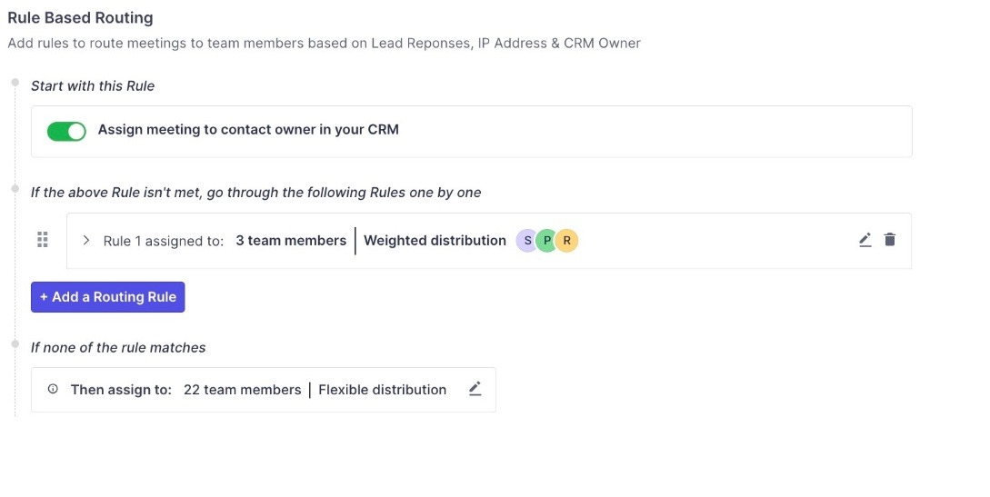Delete Rule 1 with the trash icon
Viewport: 990px width, 497px height.
pyautogui.click(x=890, y=240)
